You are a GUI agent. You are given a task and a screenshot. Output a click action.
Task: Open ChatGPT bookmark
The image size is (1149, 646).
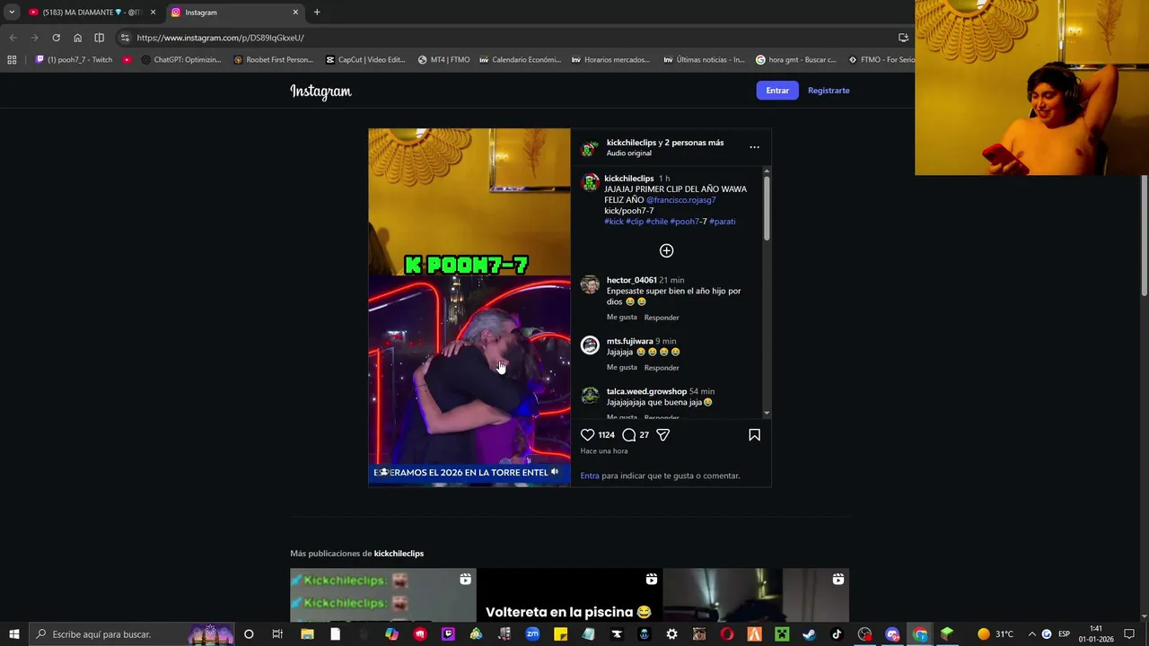pos(181,60)
